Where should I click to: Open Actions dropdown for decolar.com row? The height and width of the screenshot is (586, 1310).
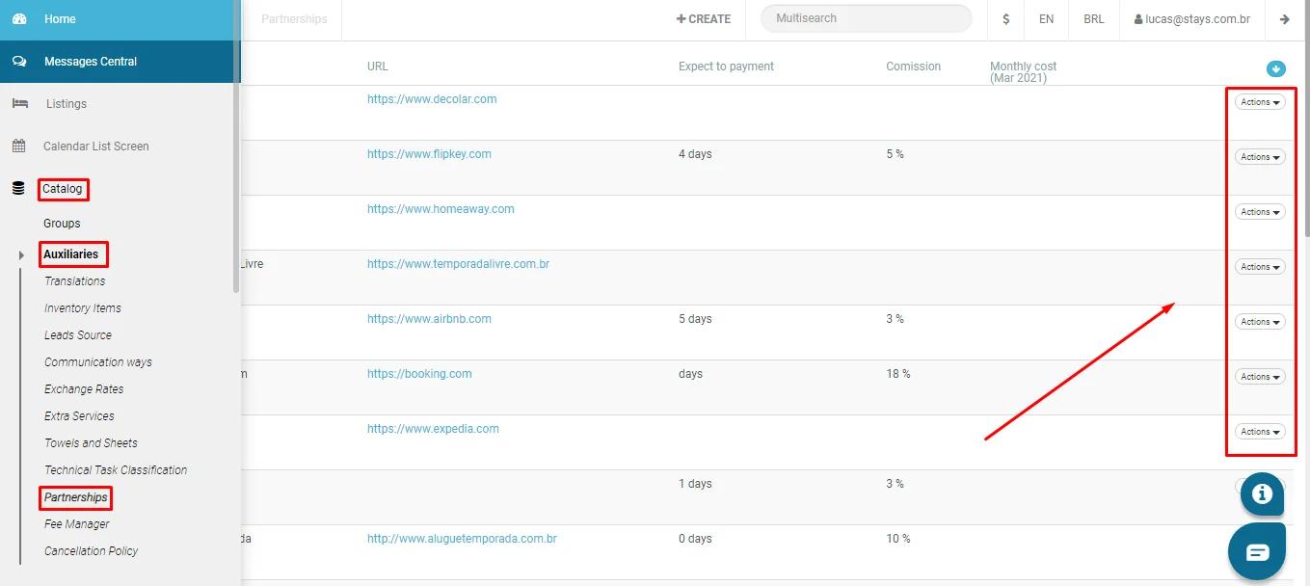coord(1260,102)
